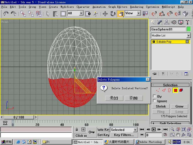The width and height of the screenshot is (193, 145).
Task: Select the Rotate transform tool
Action: 112,14
